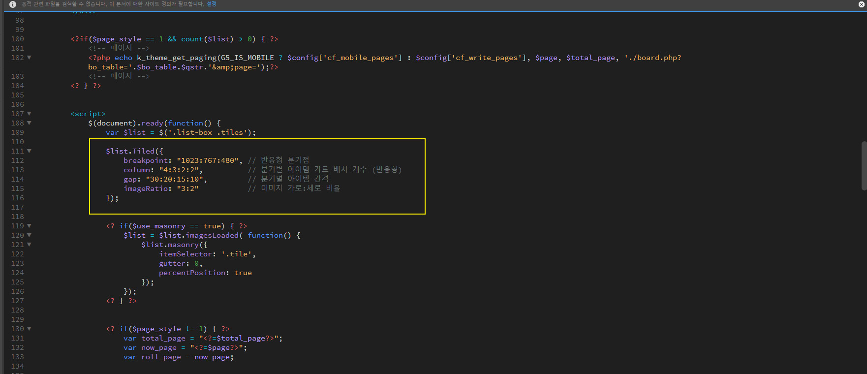The width and height of the screenshot is (867, 374).
Task: Open the 설정 link in notification bar
Action: tap(212, 4)
